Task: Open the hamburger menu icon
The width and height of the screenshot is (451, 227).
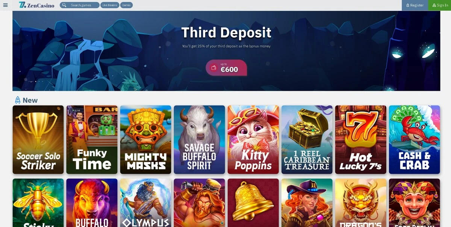Action: [x=5, y=5]
